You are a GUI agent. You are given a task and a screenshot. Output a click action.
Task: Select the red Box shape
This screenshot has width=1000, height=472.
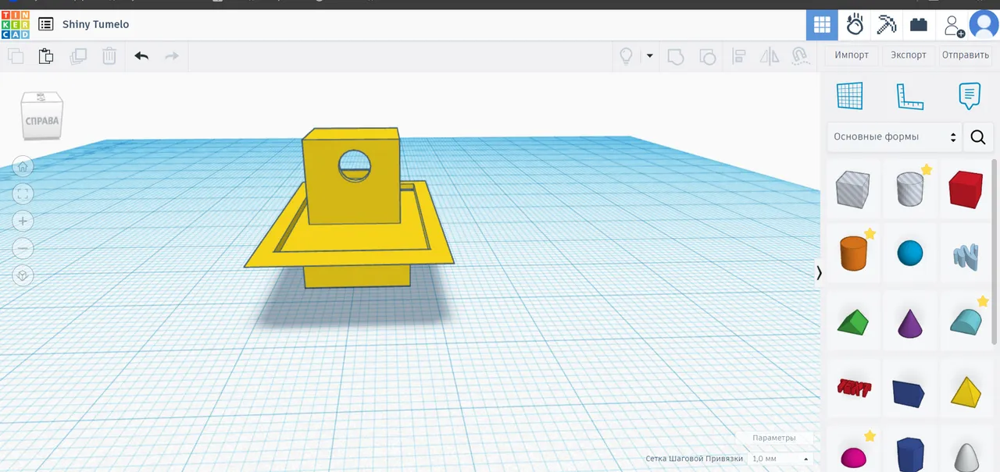click(966, 190)
